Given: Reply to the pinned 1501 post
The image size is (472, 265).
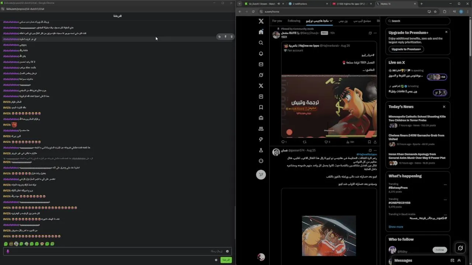Looking at the screenshot, I should coord(283,142).
